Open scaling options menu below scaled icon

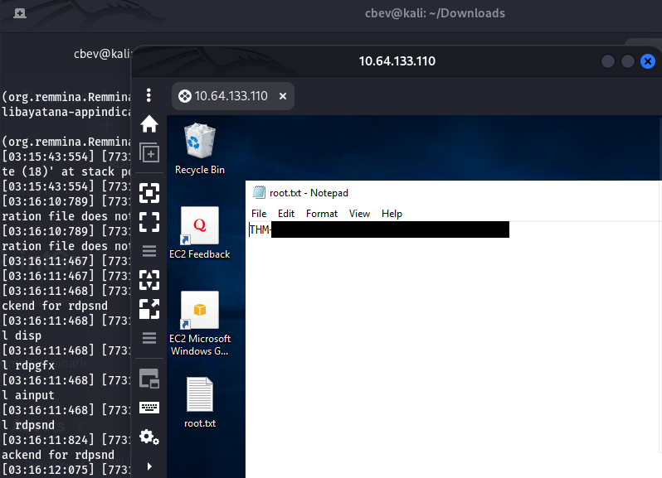[149, 337]
